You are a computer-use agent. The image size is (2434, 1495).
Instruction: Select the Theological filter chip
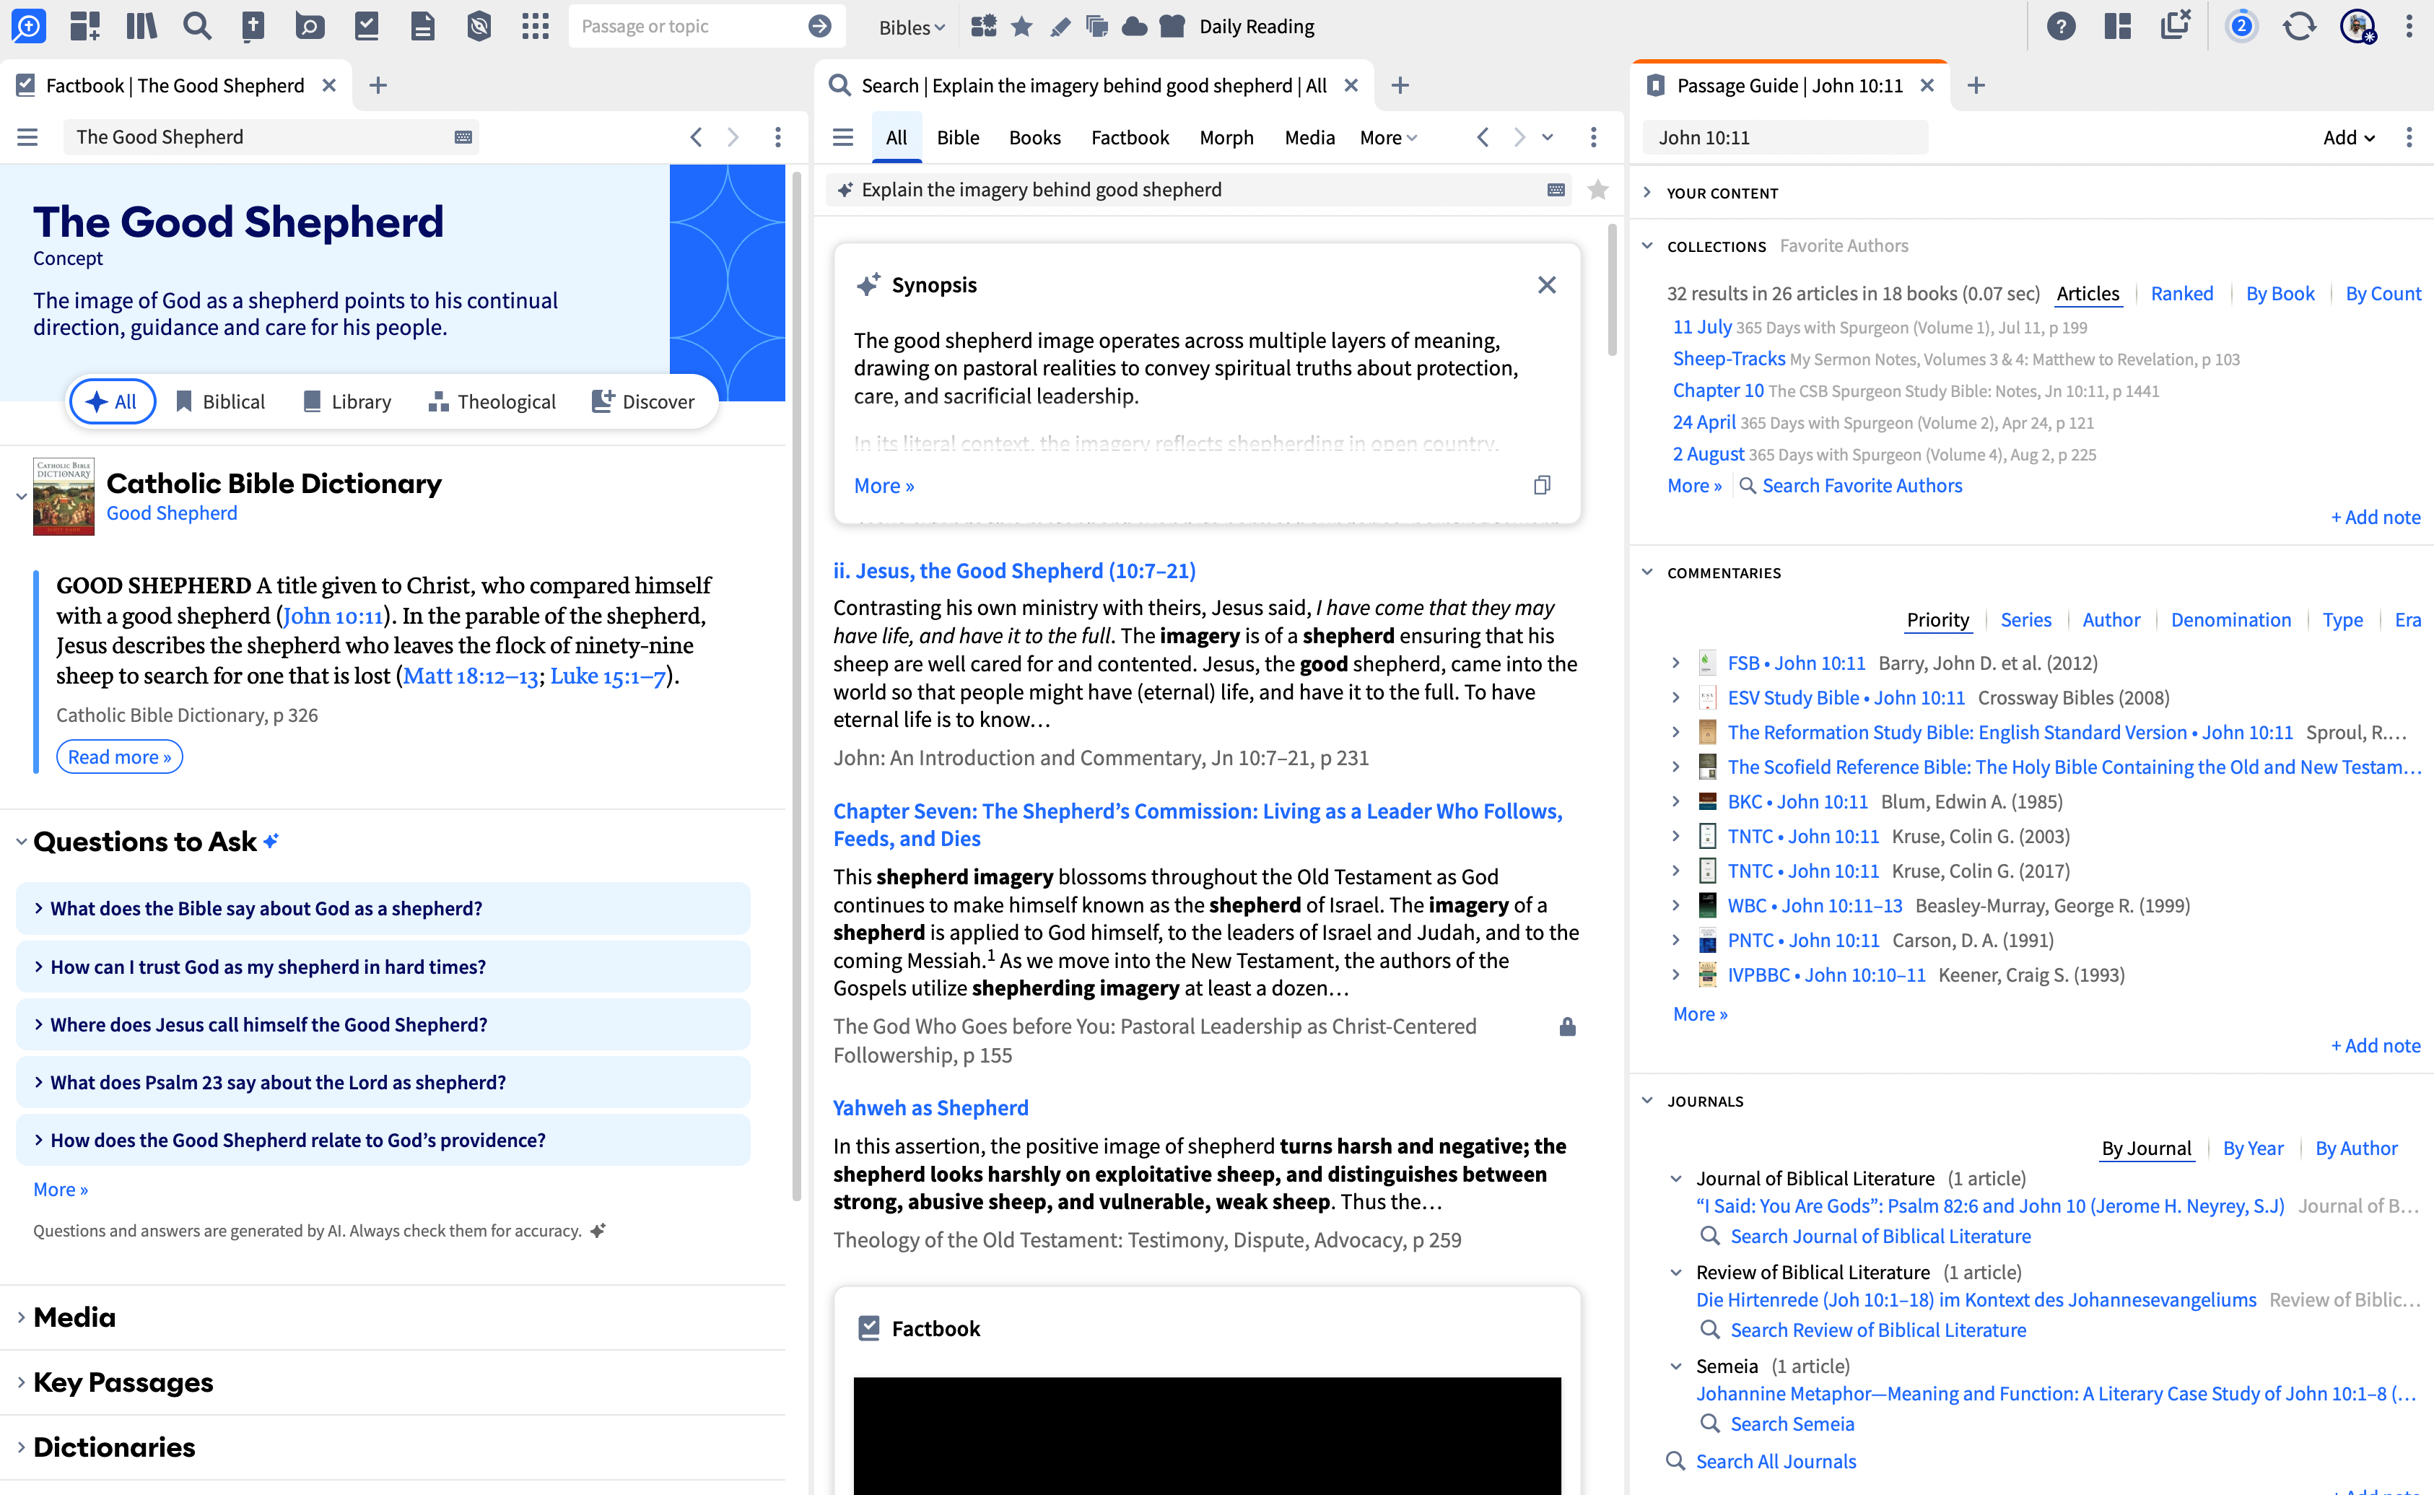click(492, 401)
